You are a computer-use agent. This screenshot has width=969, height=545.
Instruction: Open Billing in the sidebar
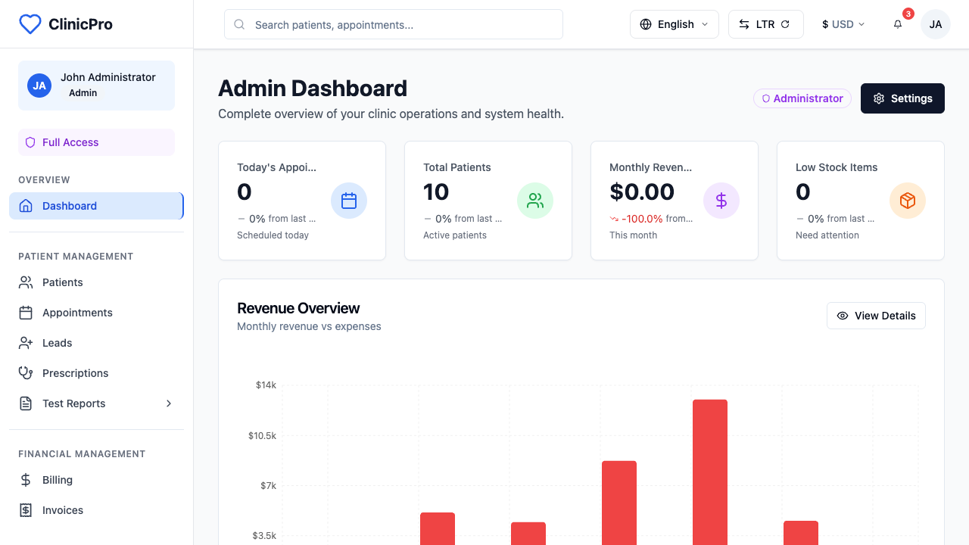(96, 480)
